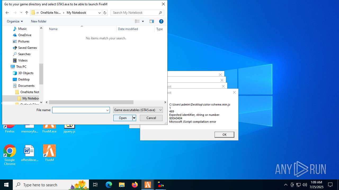
Task: Open Firefox from the taskbar
Action: pyautogui.click(x=135, y=185)
